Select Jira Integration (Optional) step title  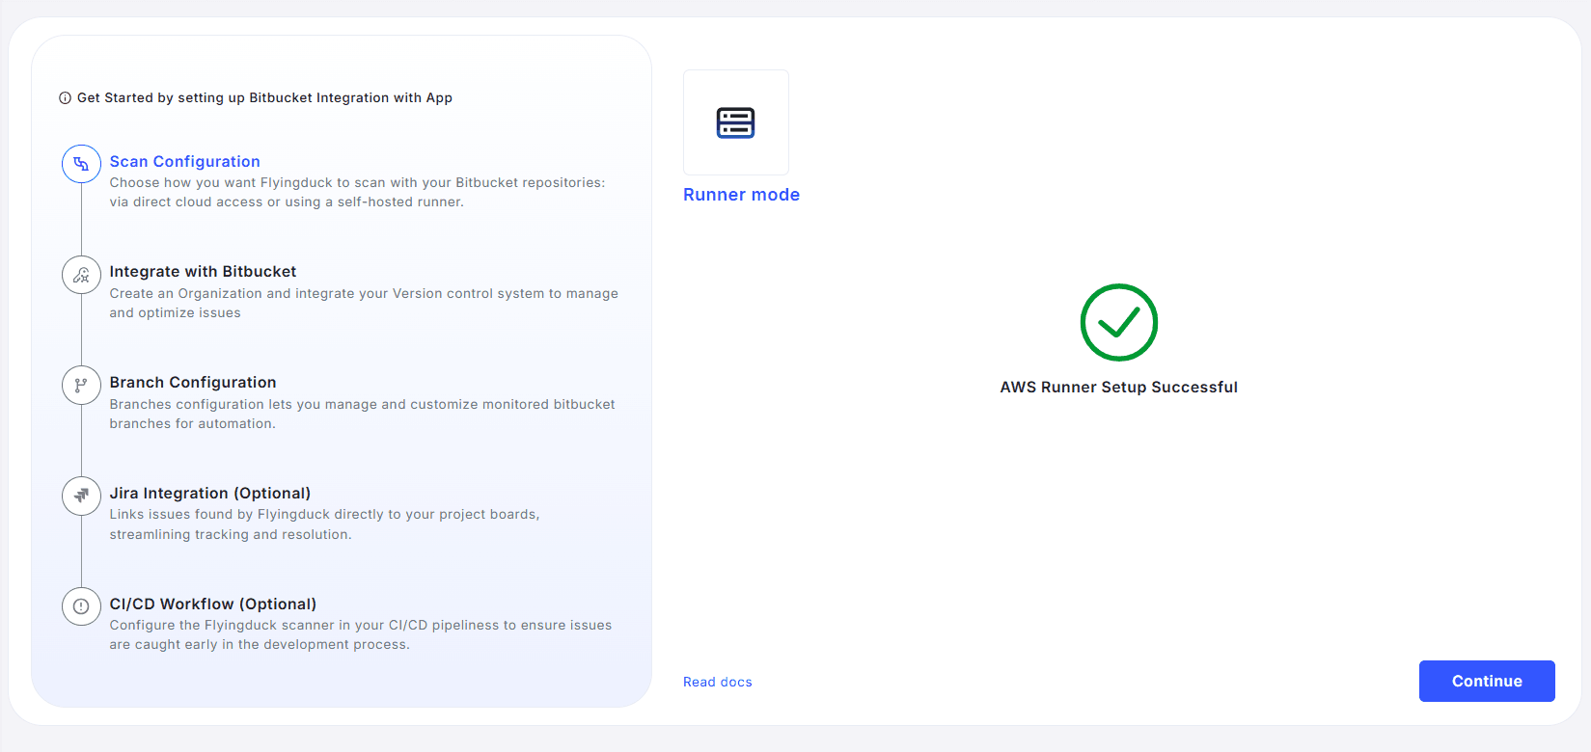[210, 494]
